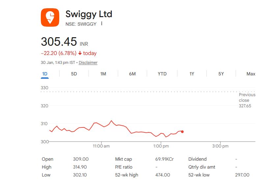View the 1Y price history
This screenshot has height=190, width=261.
click(192, 74)
